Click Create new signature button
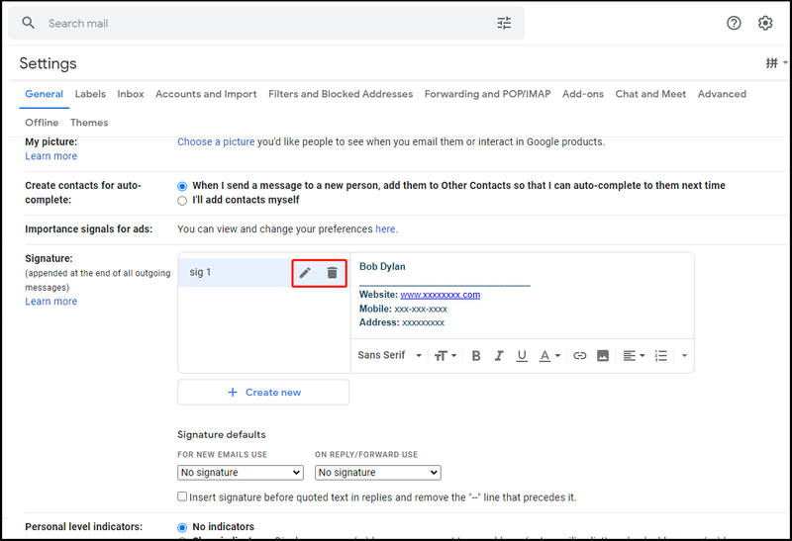This screenshot has height=541, width=792. (x=263, y=392)
